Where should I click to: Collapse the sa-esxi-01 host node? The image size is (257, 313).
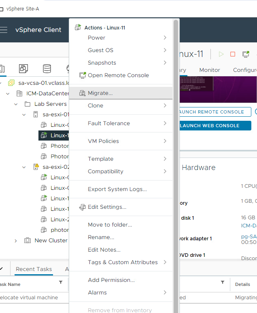[24, 115]
